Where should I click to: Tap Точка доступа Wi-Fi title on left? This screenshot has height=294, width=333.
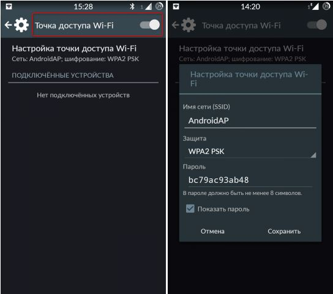74,26
